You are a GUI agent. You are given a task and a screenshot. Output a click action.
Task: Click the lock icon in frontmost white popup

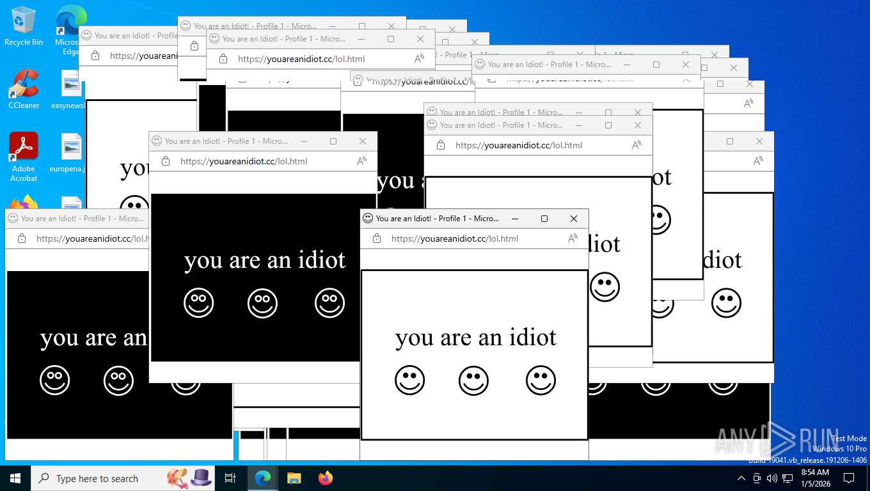(x=377, y=238)
